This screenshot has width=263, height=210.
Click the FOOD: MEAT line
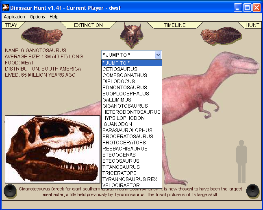[19, 63]
